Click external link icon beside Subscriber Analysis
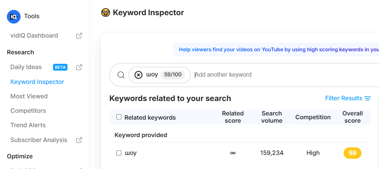 tap(79, 140)
